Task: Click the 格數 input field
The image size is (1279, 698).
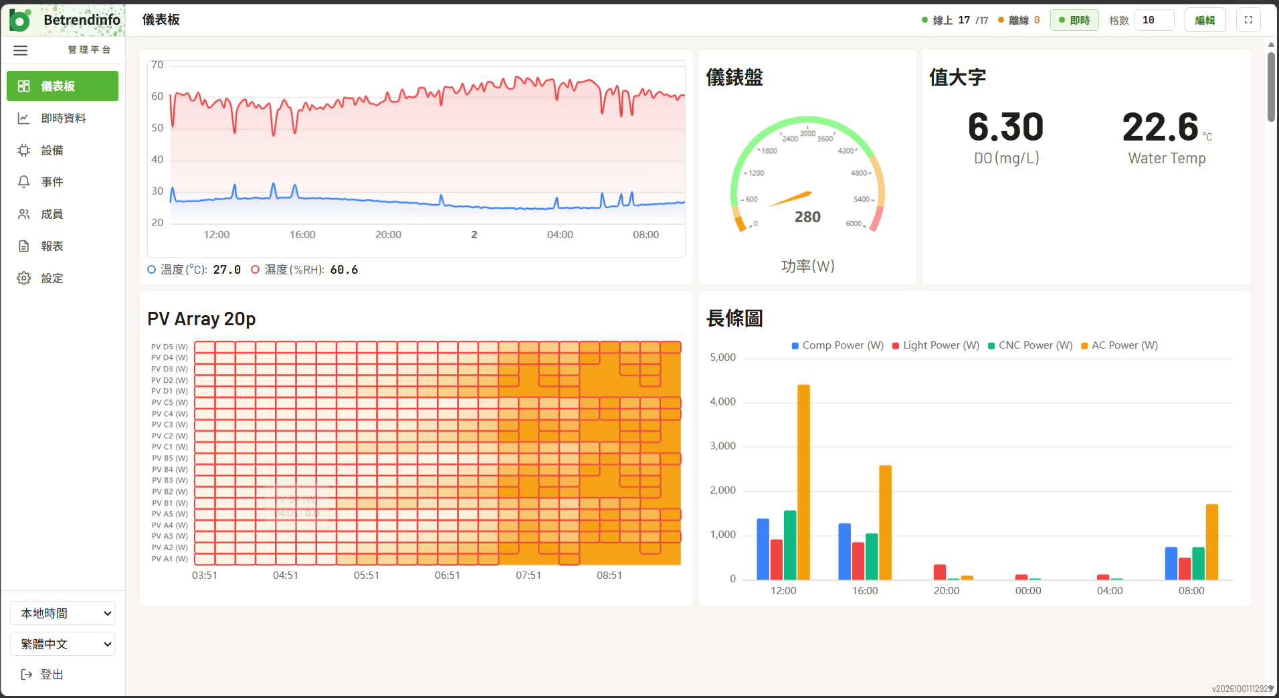Action: pyautogui.click(x=1155, y=20)
